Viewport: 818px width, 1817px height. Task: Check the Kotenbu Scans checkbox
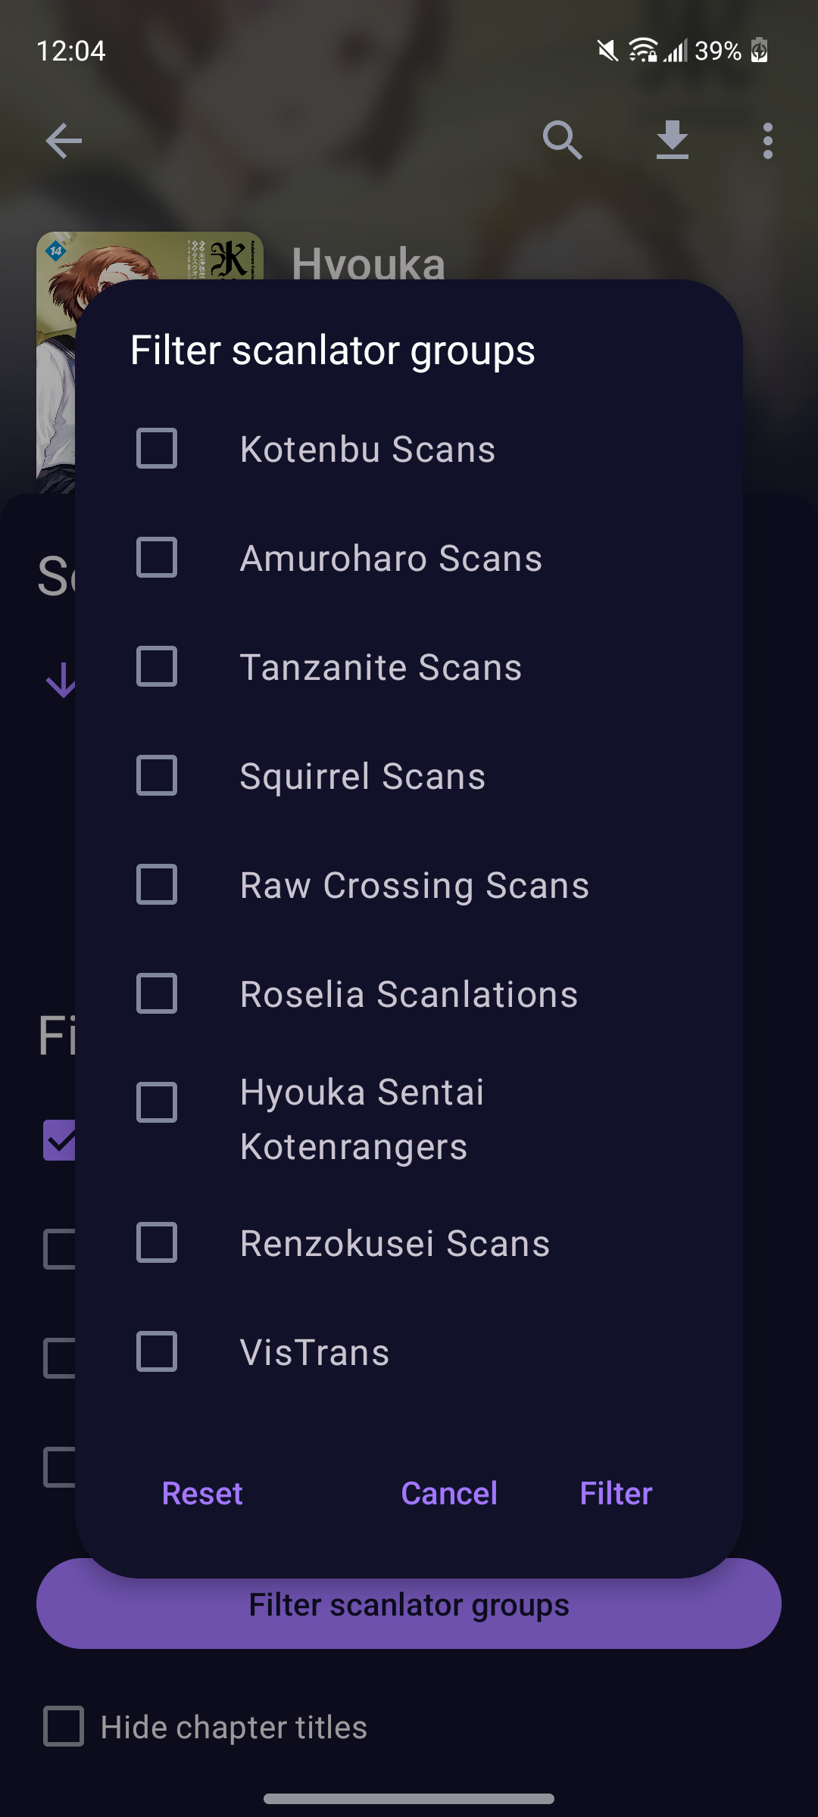tap(156, 449)
